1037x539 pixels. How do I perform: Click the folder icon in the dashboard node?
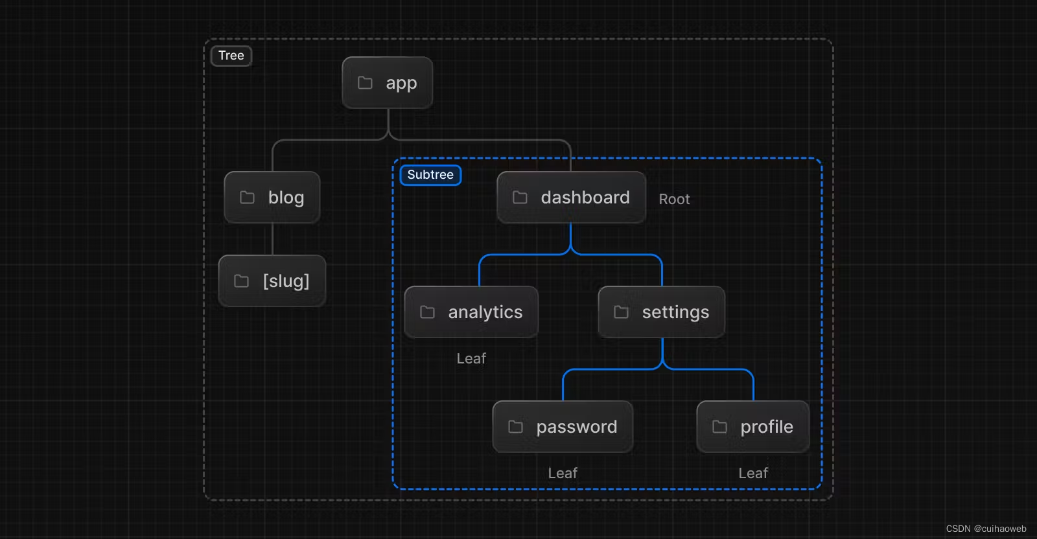(x=520, y=198)
